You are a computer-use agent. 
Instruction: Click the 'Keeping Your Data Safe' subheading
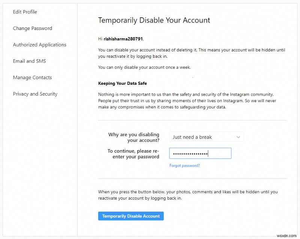[122, 83]
